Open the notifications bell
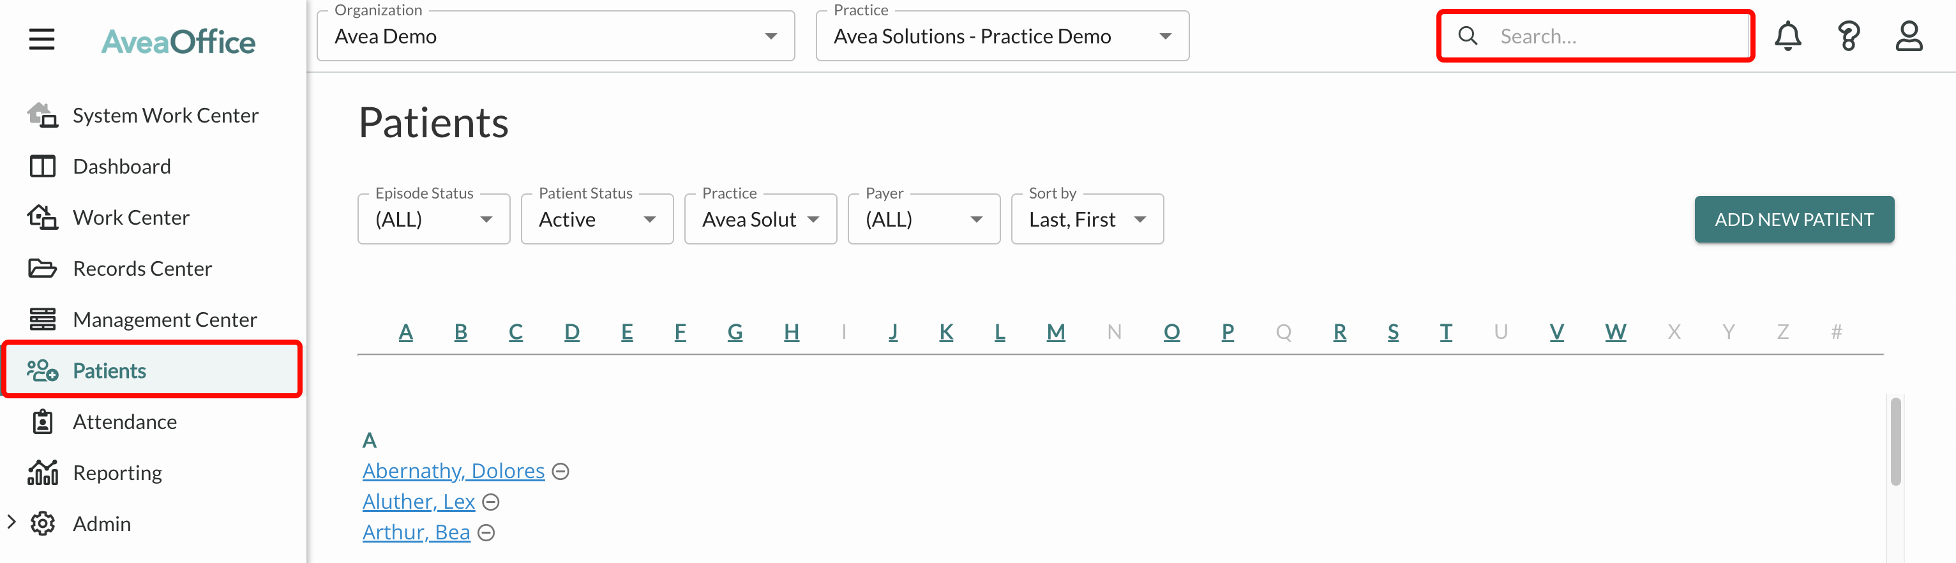 (x=1787, y=36)
